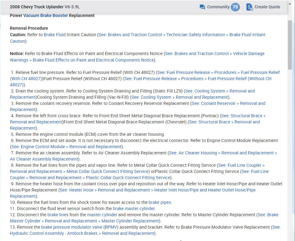The width and height of the screenshot is (295, 241).
Task: Click the vertical scrollbar thumb
Action: click(290, 45)
